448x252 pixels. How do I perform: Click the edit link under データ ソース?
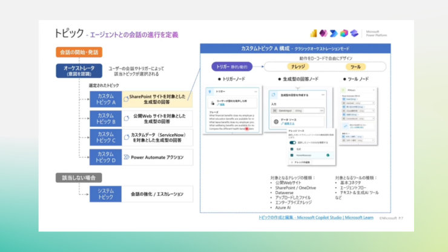coord(288,124)
